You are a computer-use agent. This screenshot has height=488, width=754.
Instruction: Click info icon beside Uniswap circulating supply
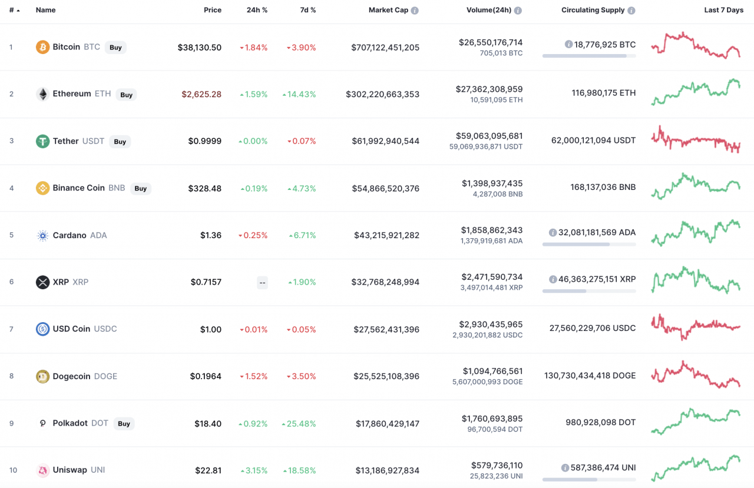click(565, 467)
